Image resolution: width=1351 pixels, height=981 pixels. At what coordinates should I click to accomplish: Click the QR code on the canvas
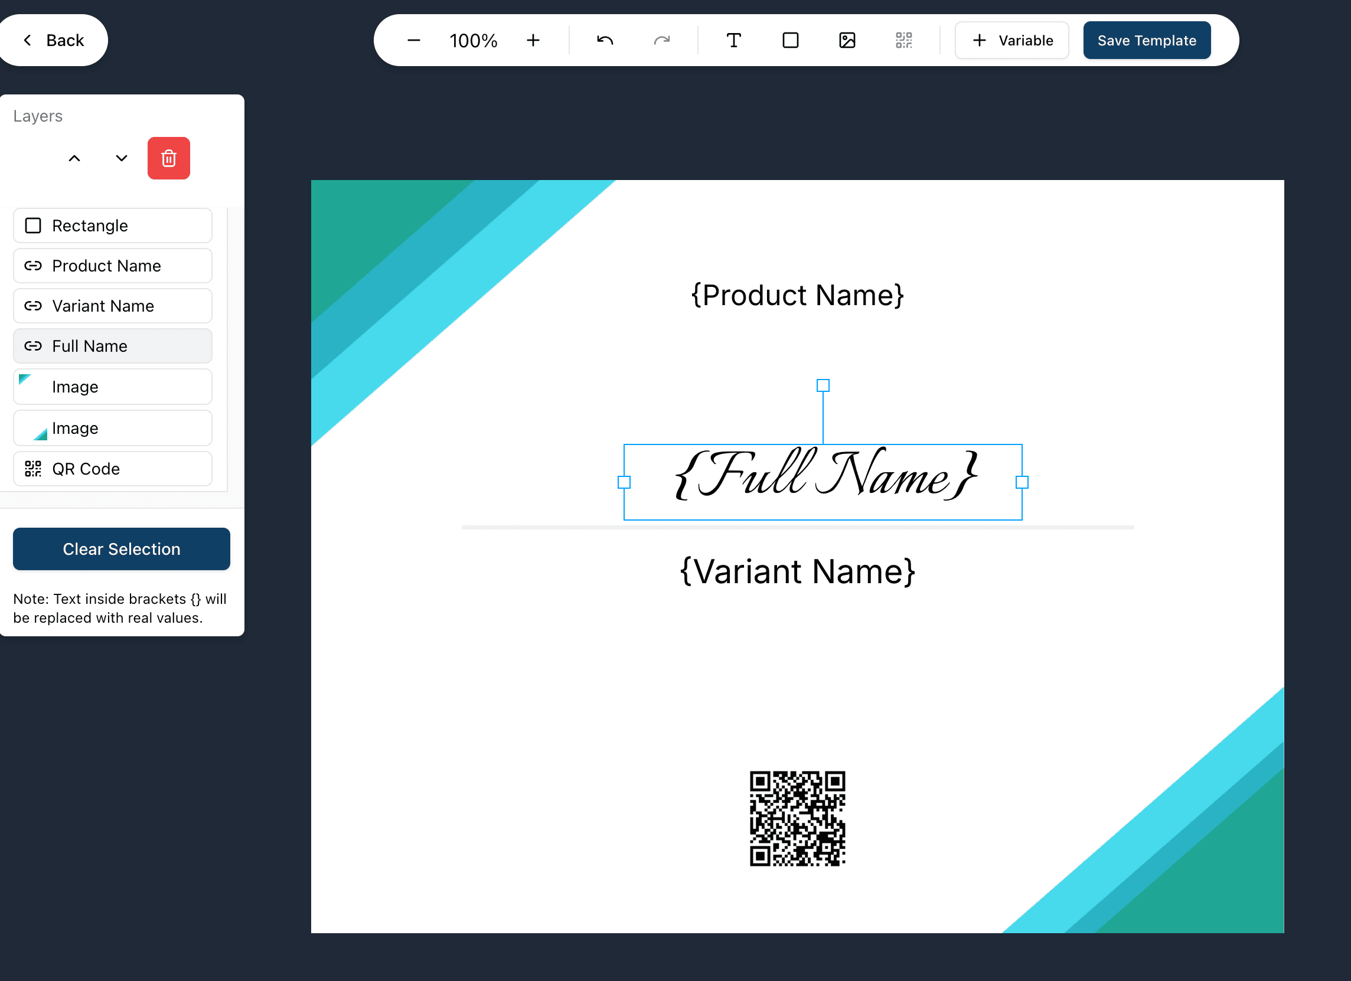[797, 819]
